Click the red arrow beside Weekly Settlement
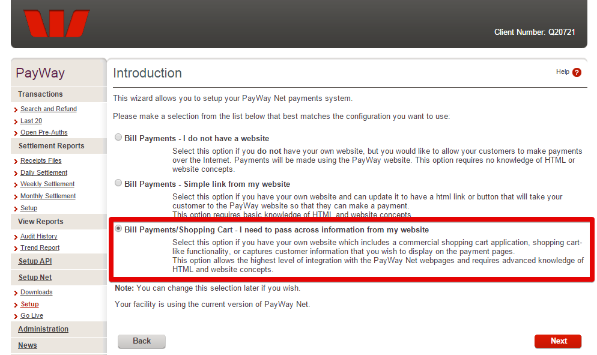 [16, 185]
